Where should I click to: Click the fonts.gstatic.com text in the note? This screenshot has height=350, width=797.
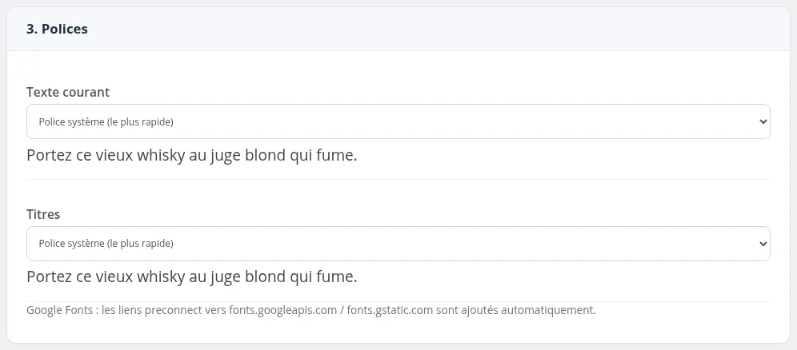coord(390,310)
